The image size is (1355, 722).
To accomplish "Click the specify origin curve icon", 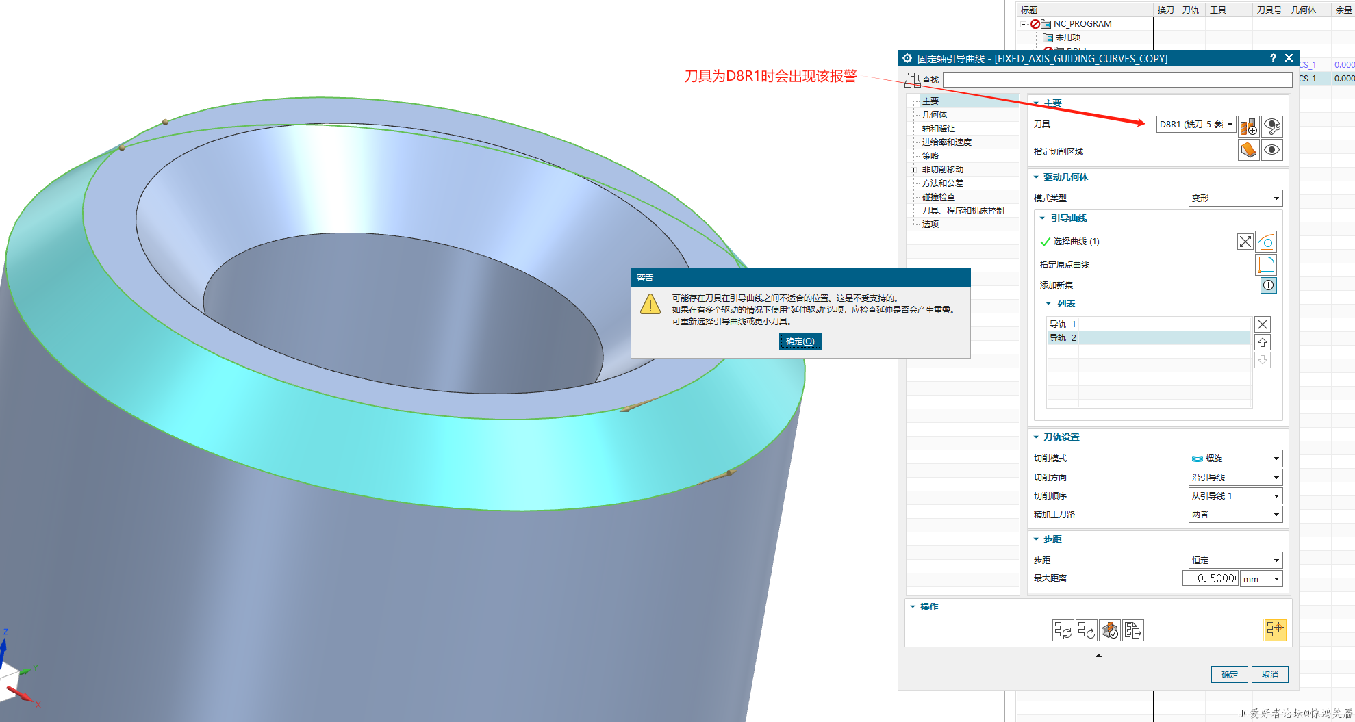I will (1267, 265).
